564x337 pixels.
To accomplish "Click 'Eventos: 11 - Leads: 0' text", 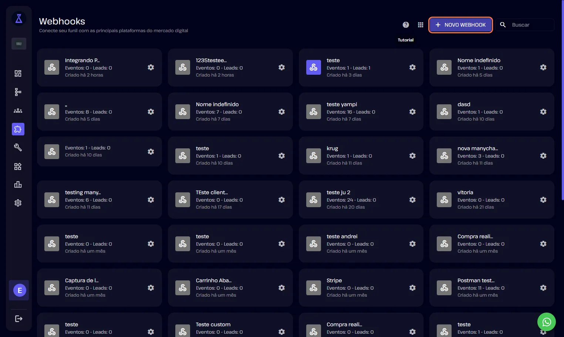I will coord(481,288).
